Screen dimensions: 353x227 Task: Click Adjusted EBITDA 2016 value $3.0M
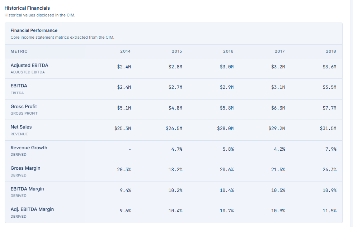coord(226,67)
